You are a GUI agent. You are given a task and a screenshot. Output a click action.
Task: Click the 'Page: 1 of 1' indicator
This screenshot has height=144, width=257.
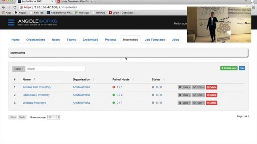pyautogui.click(x=243, y=116)
